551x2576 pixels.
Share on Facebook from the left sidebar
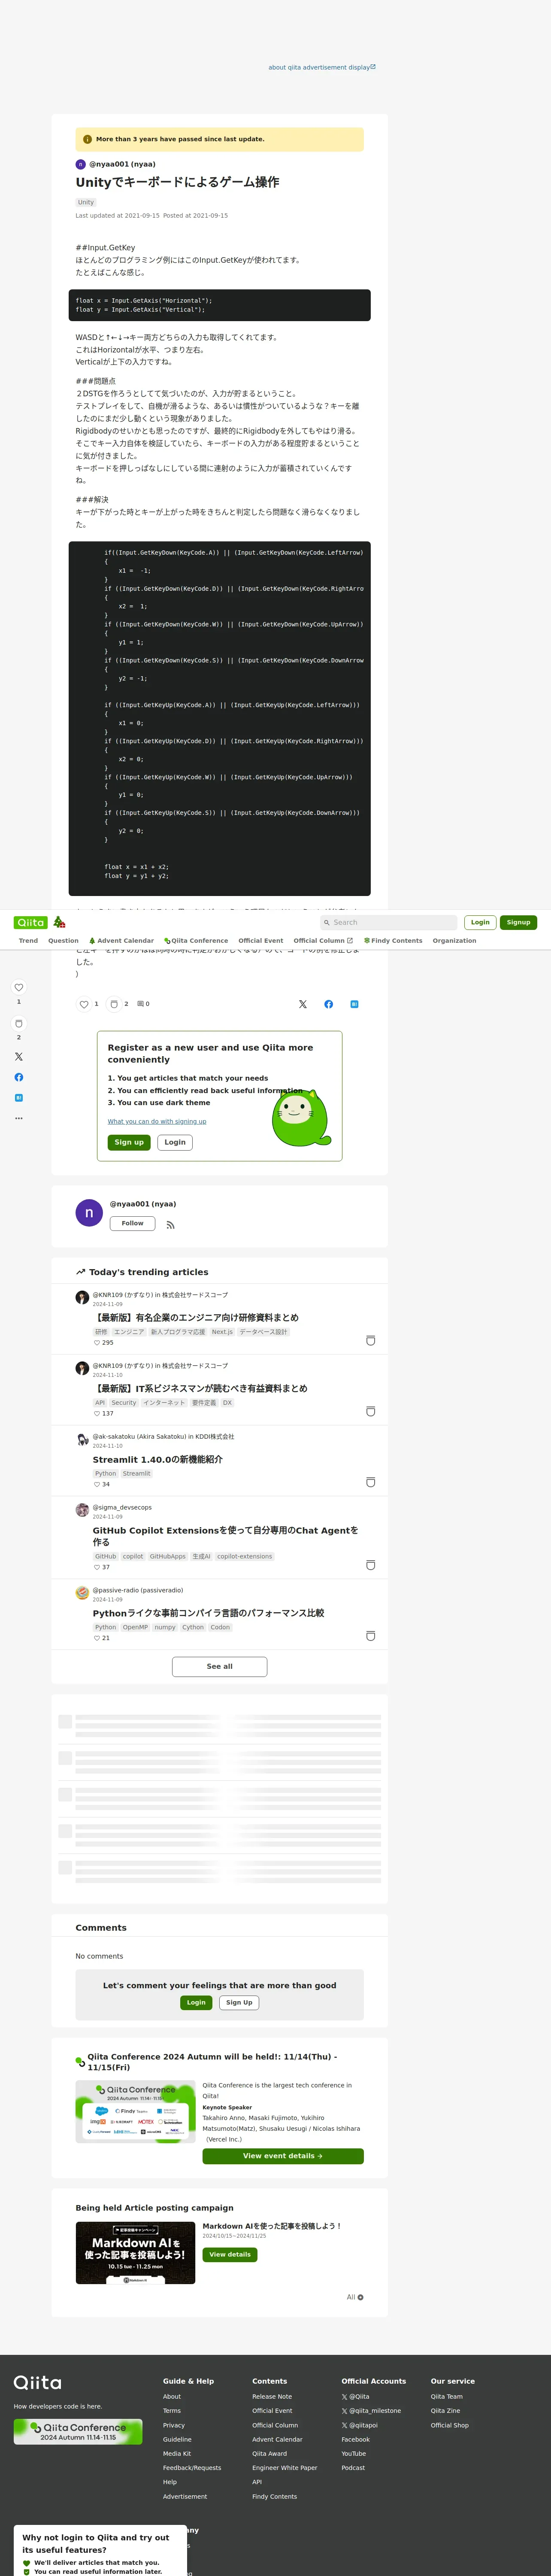(x=18, y=1077)
